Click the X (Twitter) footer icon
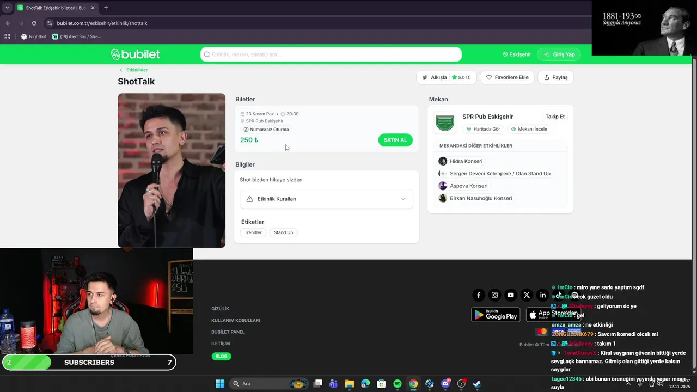This screenshot has width=697, height=392. pyautogui.click(x=527, y=295)
